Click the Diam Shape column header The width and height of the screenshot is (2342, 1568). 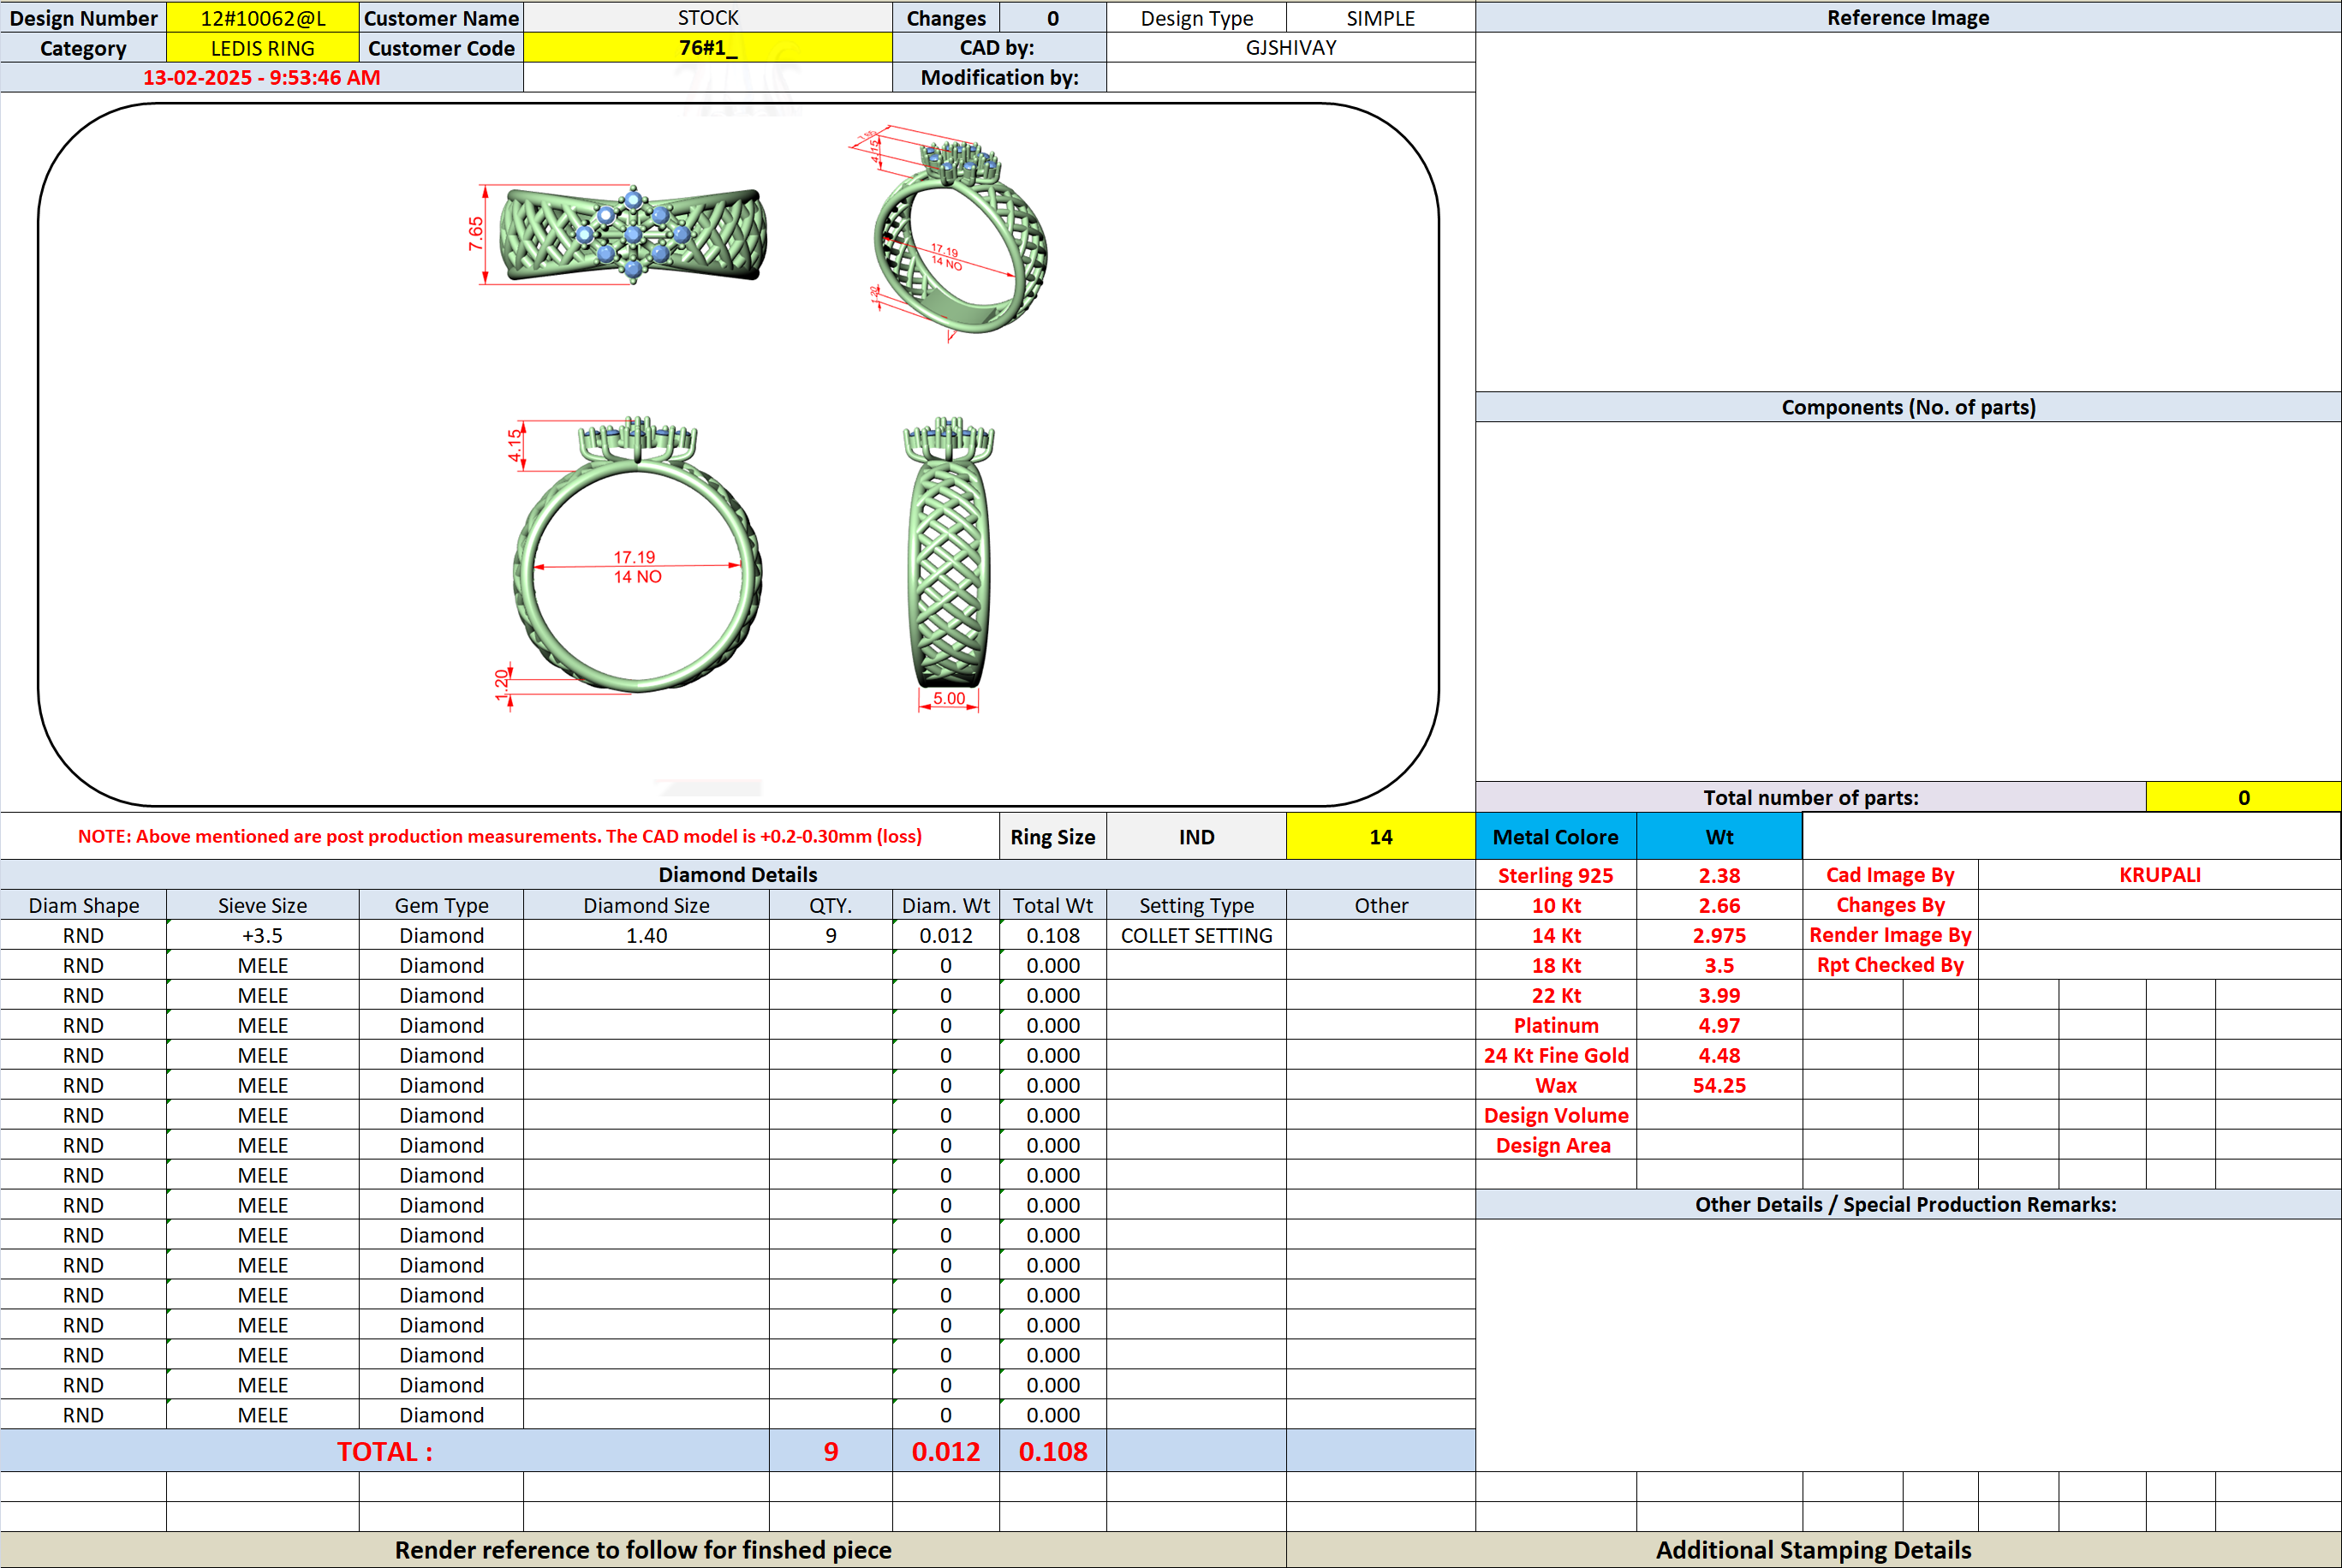click(84, 905)
